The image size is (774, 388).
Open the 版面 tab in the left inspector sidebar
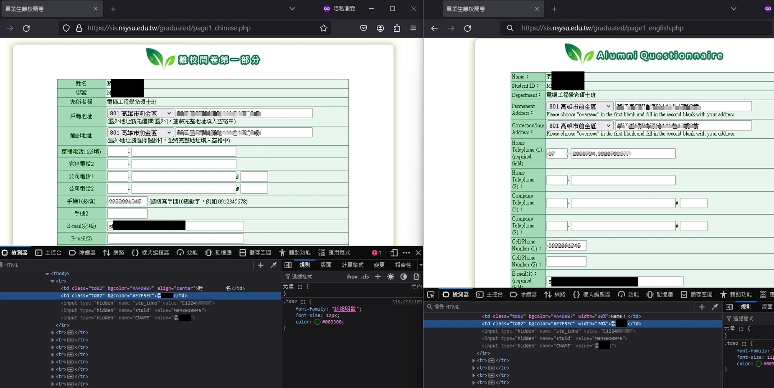tap(326, 265)
